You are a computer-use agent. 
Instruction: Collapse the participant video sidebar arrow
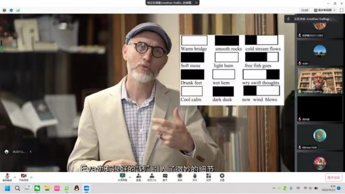293,94
